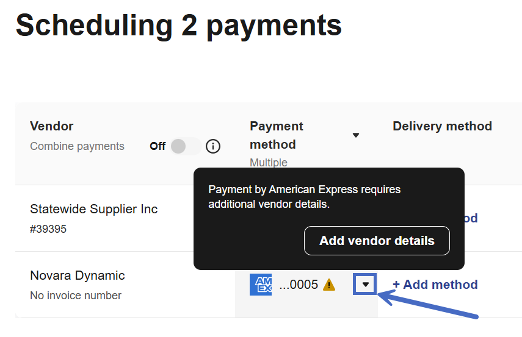Click the Delivery method column header
Viewport: 522px width, 337px height.
click(442, 126)
